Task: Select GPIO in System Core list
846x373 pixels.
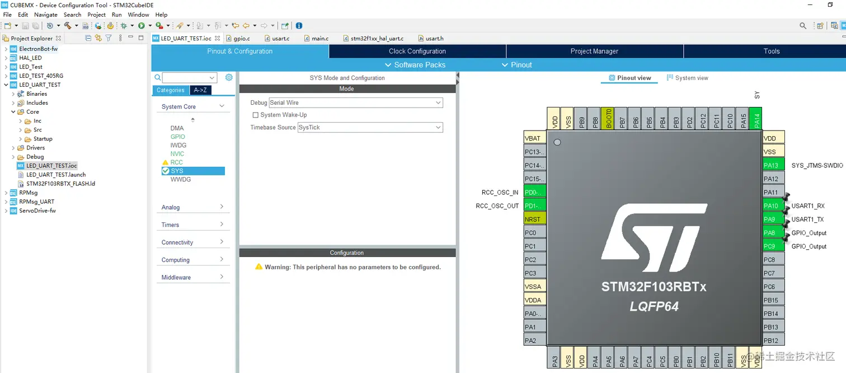Action: [x=178, y=137]
